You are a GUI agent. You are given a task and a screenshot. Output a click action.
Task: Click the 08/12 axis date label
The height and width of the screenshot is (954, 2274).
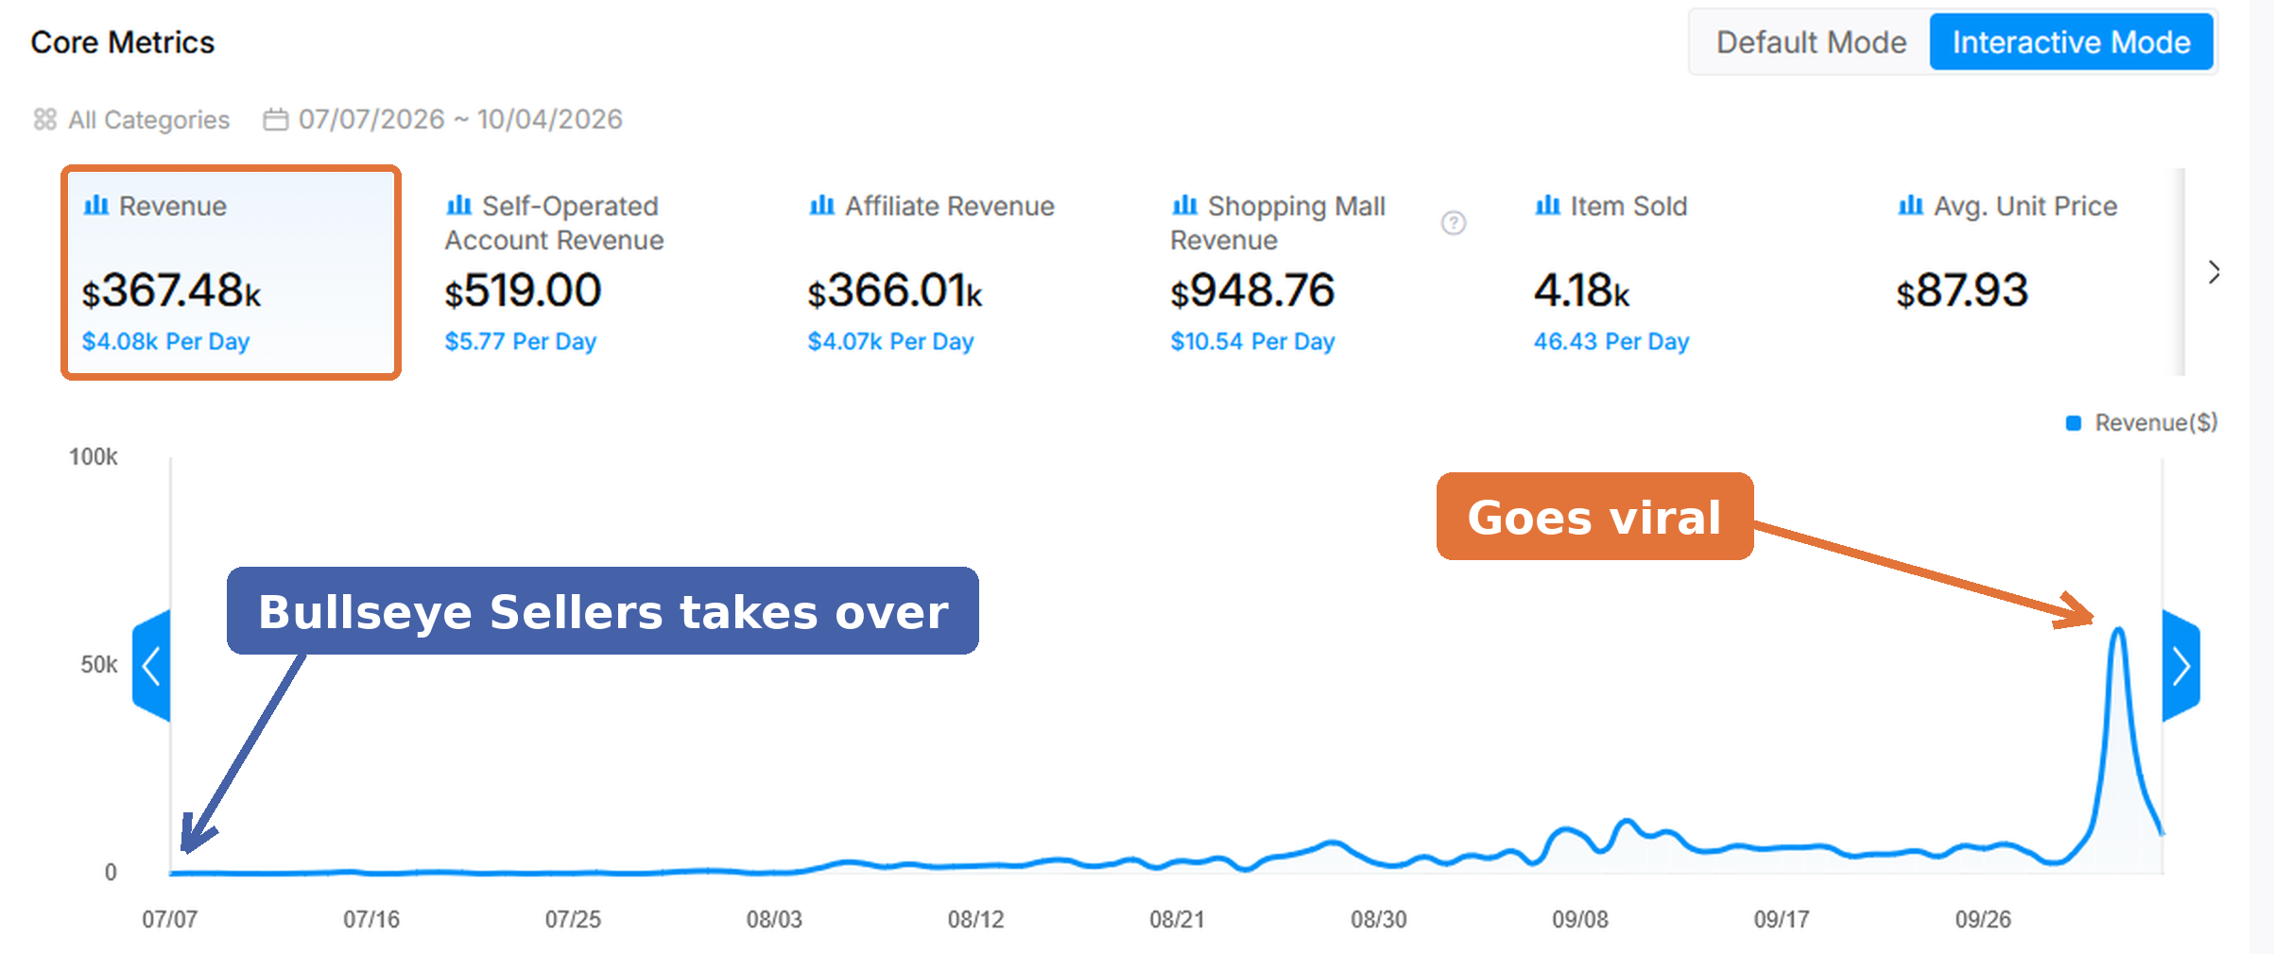click(x=975, y=919)
